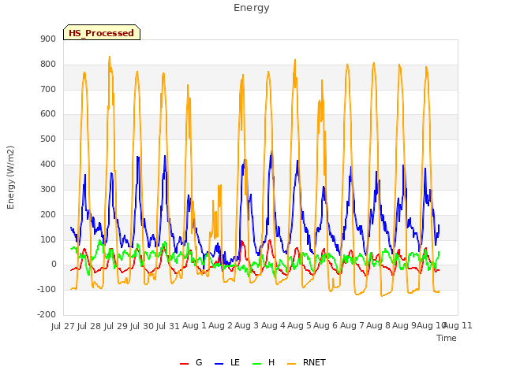This screenshot has width=505, height=378.
Task: Click the Aug 11 x-axis date label
Action: tap(458, 326)
